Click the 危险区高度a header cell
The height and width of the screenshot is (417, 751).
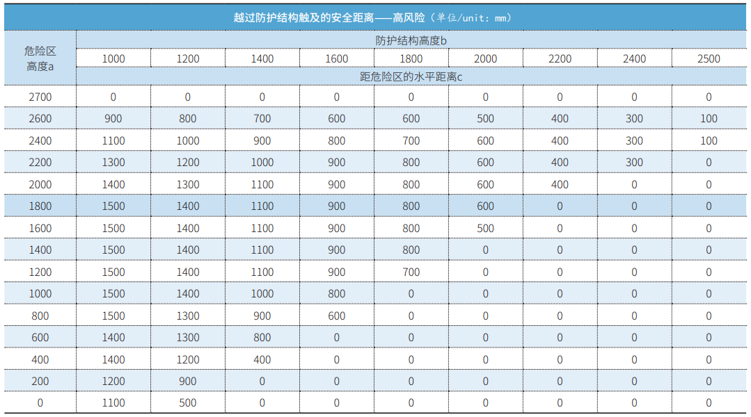(40, 58)
